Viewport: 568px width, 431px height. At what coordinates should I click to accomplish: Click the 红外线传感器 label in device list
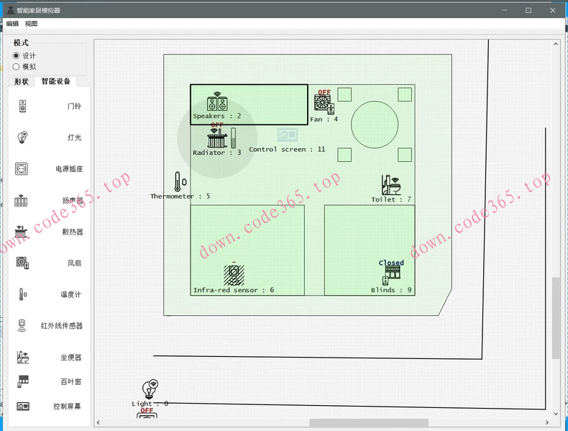tap(62, 326)
